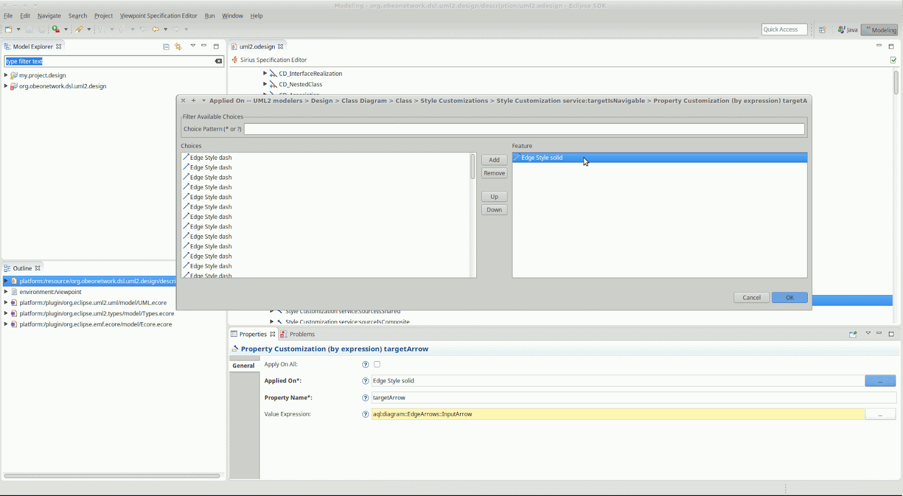Click the Open Perspective icon
Image resolution: width=903 pixels, height=496 pixels.
[822, 30]
